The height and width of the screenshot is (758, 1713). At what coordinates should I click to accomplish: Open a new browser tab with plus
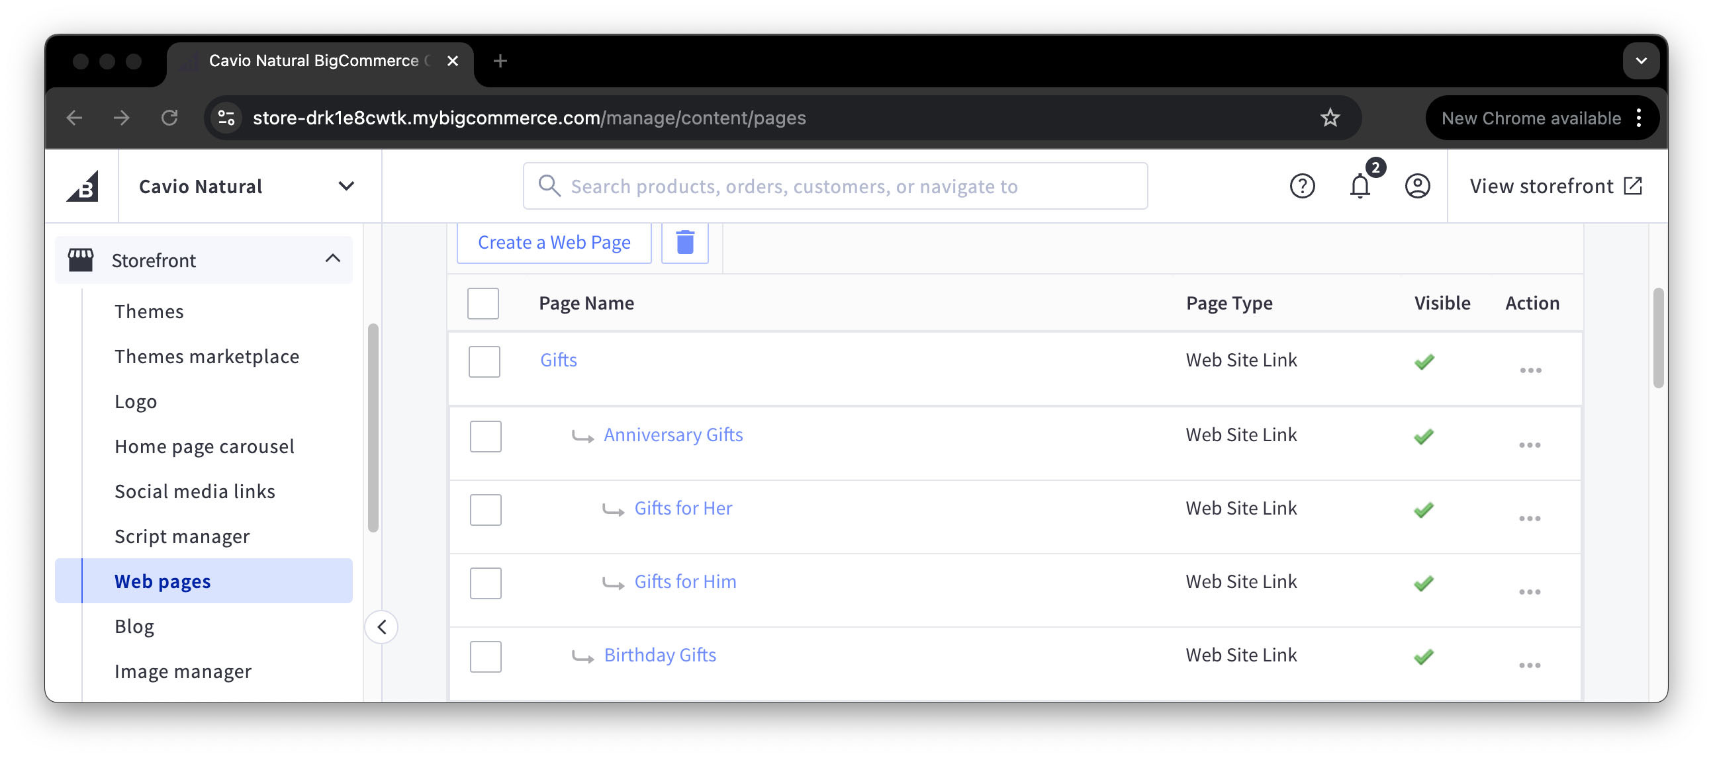pyautogui.click(x=500, y=61)
